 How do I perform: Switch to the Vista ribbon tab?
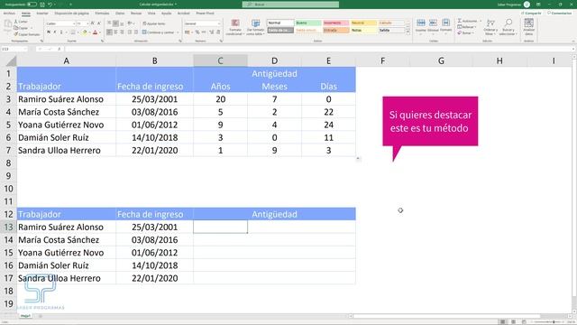[x=151, y=14]
